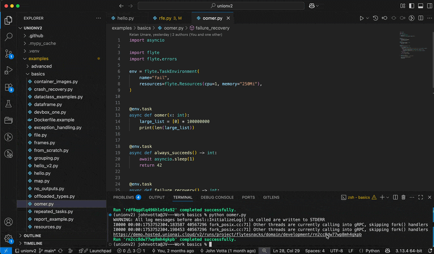Open the Testing flask icon view
The image size is (434, 254).
point(8,104)
